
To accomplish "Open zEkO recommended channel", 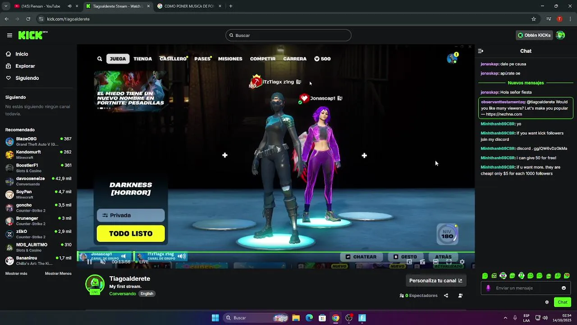I will pos(38,234).
